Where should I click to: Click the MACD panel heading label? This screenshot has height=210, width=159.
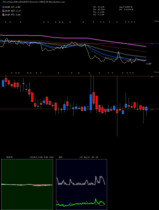9,157
